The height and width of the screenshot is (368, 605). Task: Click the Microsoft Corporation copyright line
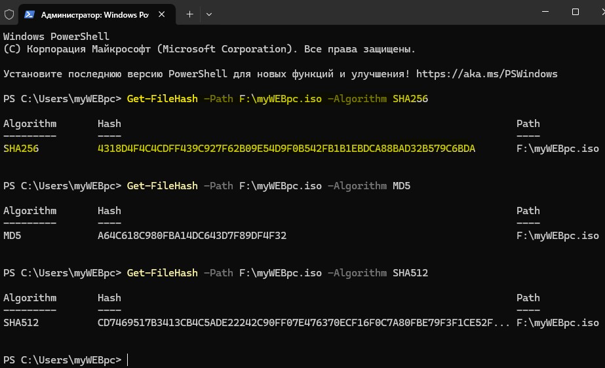(209, 49)
